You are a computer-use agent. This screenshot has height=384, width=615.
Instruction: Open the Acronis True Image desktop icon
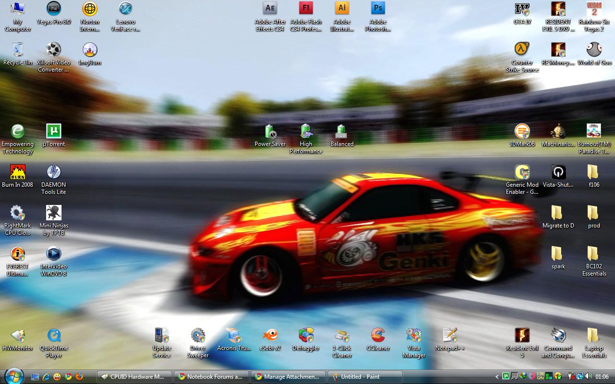click(x=234, y=339)
